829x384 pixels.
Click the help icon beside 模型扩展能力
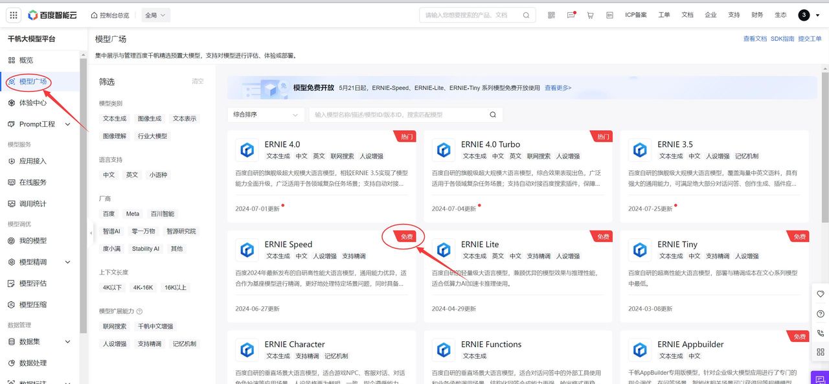tap(140, 311)
